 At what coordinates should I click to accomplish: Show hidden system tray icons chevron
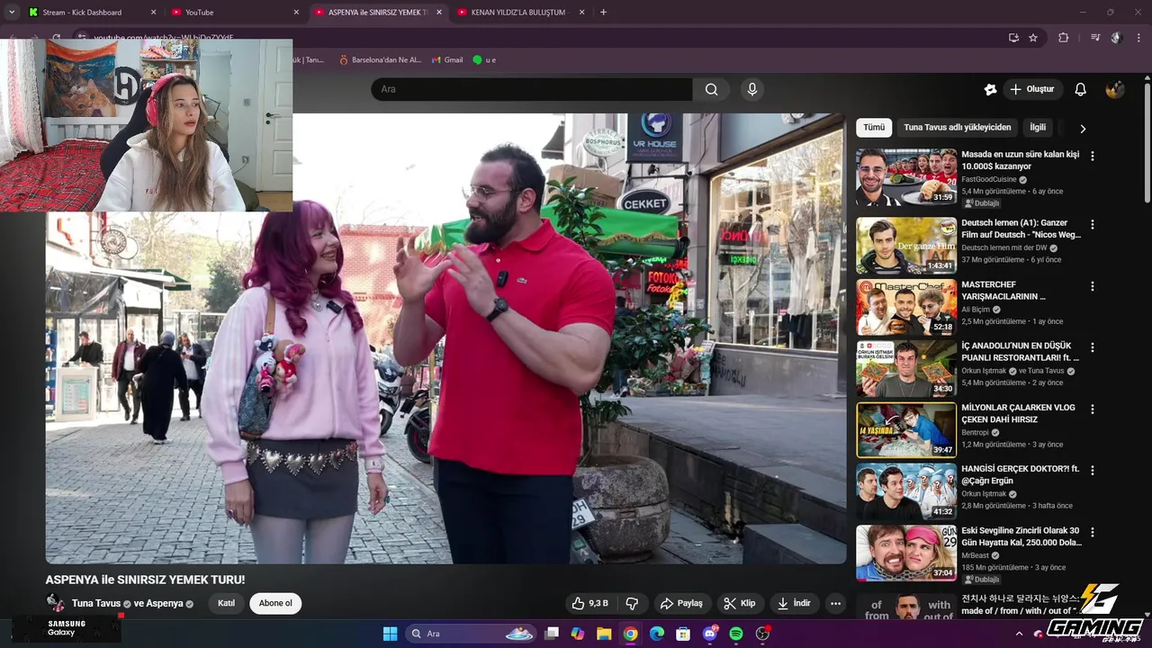point(1020,634)
